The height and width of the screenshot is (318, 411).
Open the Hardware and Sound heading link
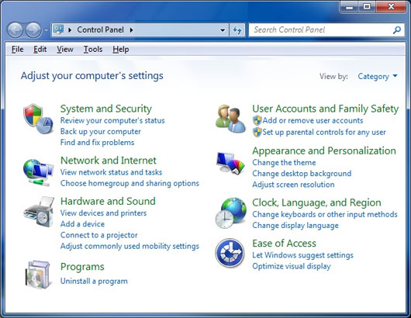(x=108, y=201)
